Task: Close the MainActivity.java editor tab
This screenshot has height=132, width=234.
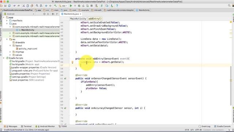Action: [80, 14]
